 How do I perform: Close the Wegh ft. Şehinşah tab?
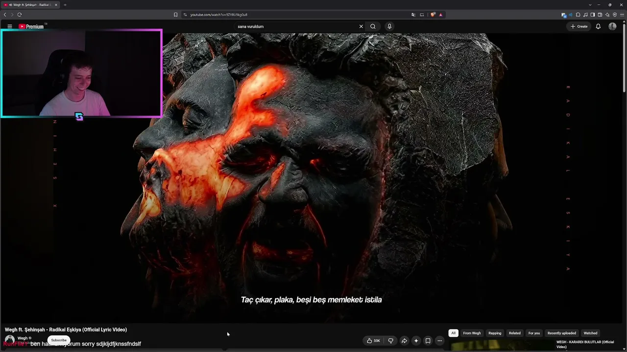[56, 5]
